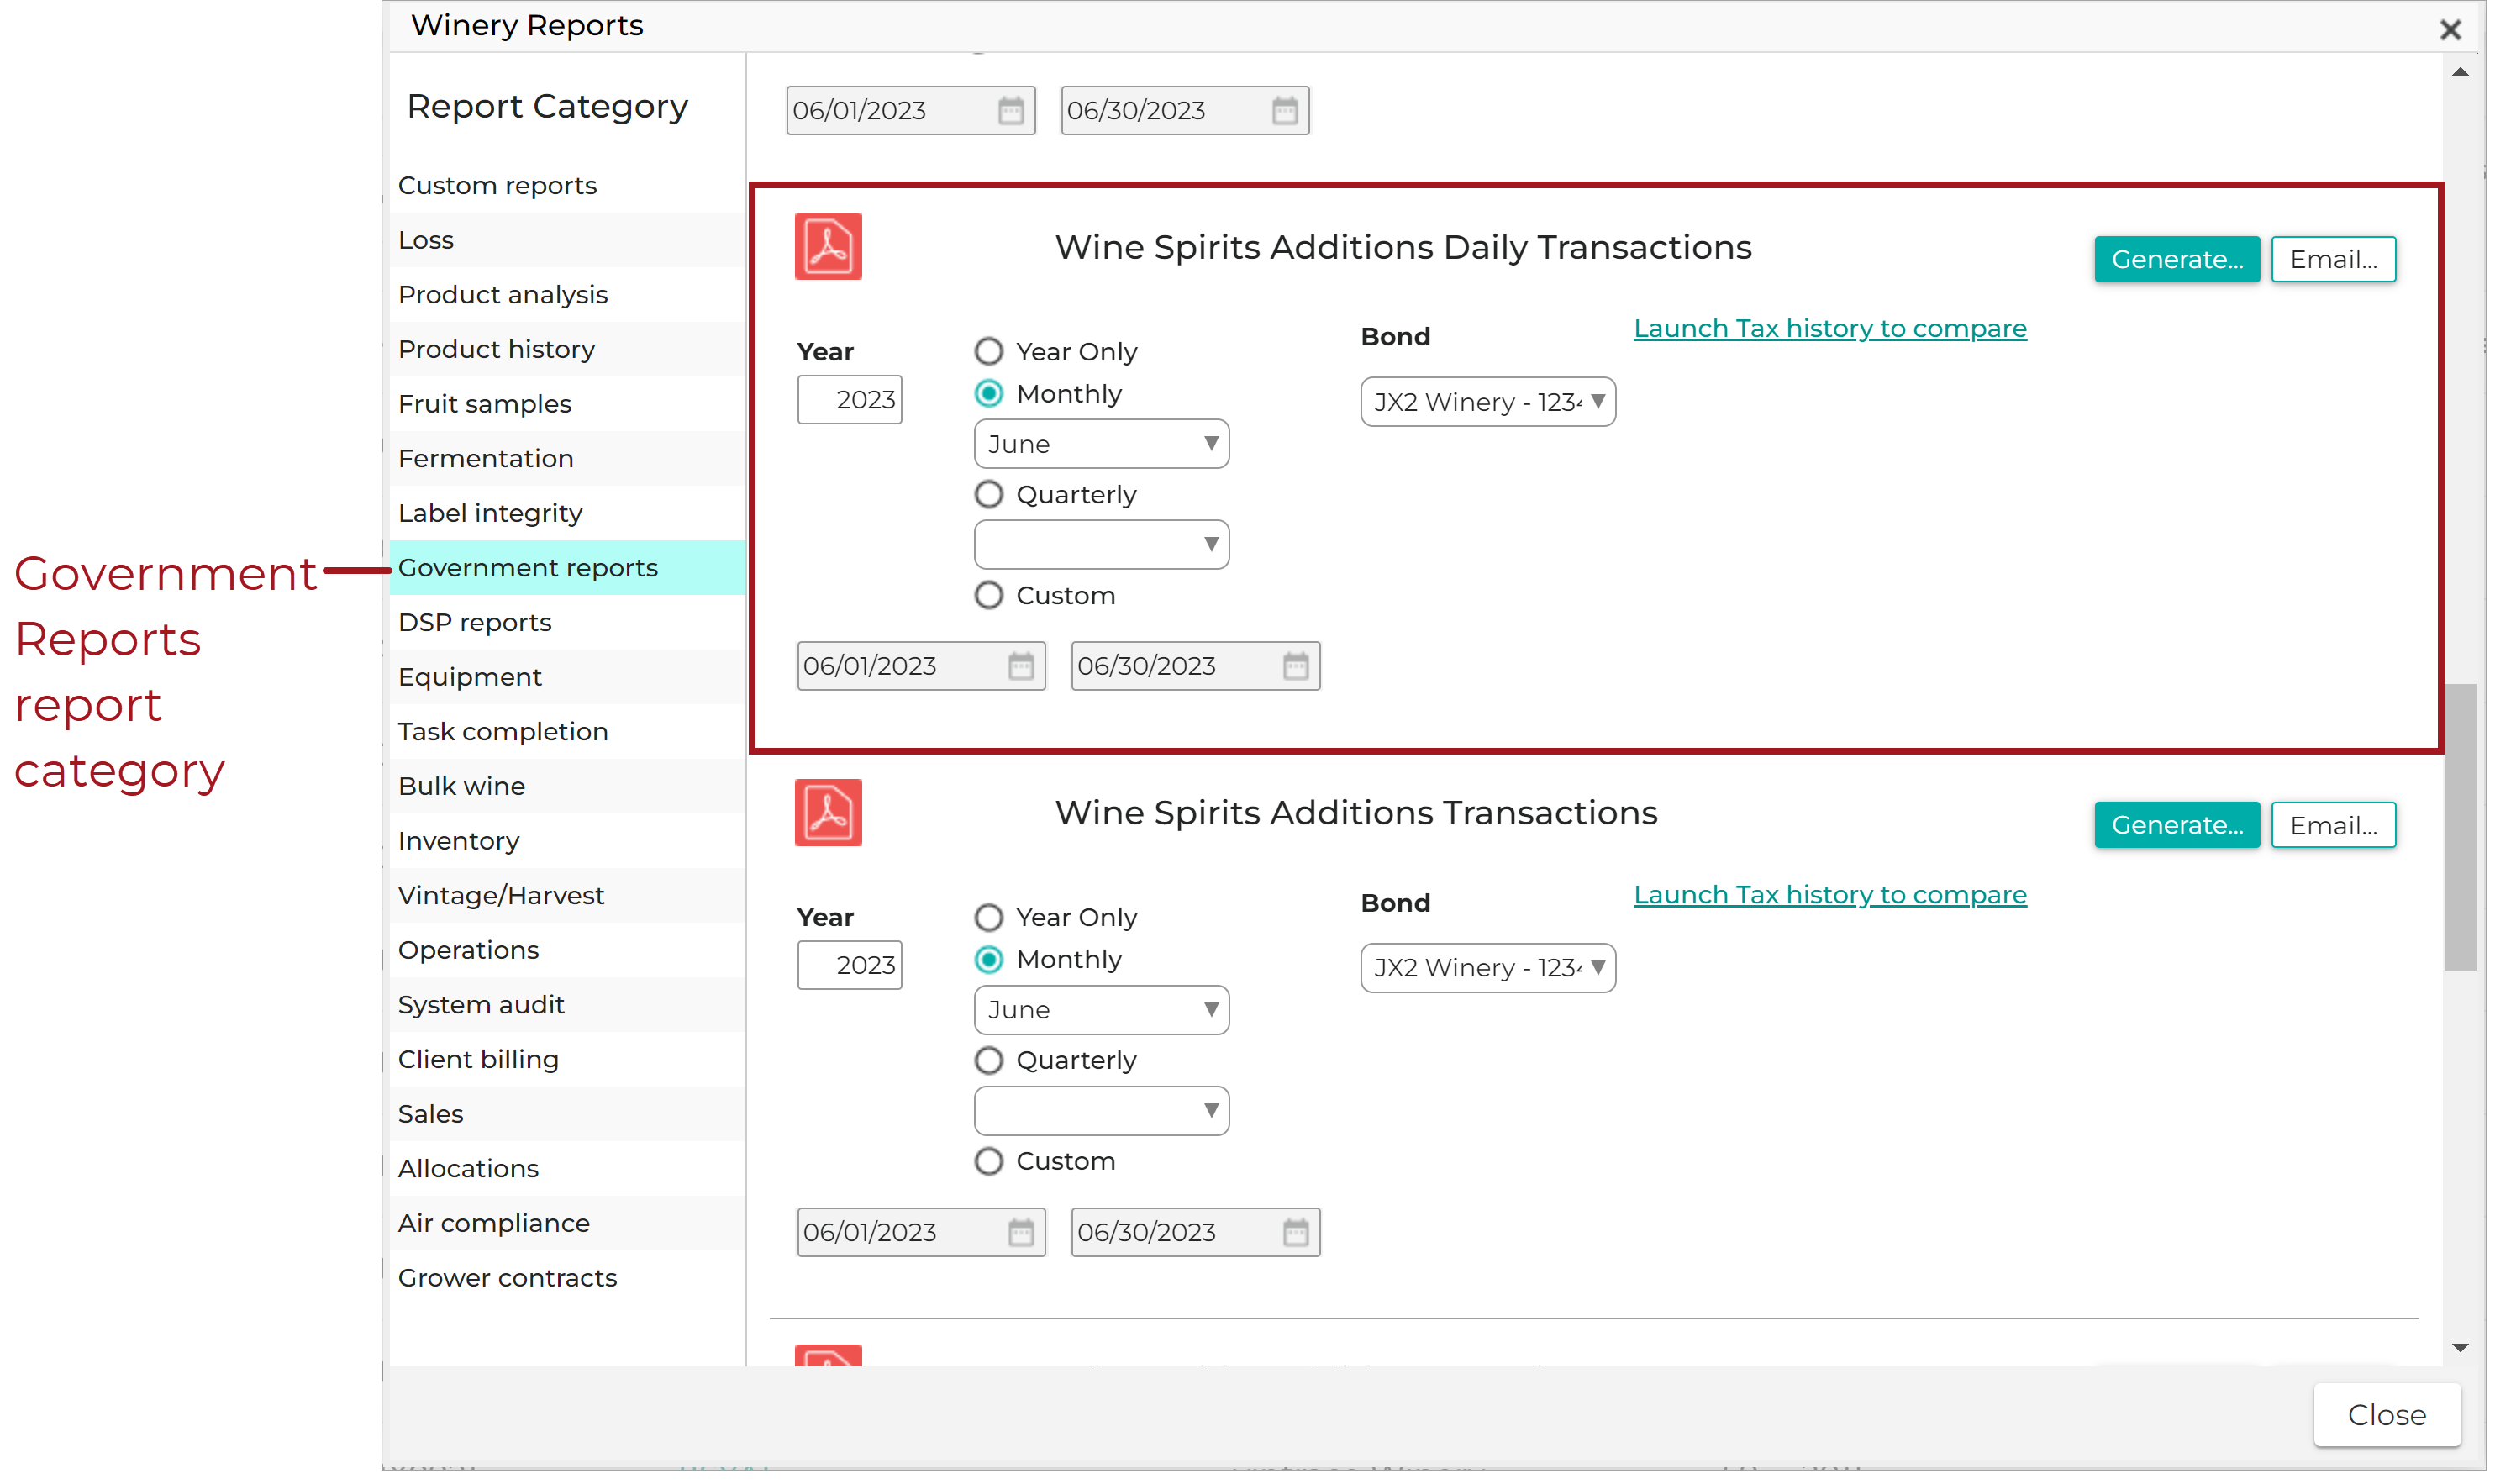Generate the Wine Spirits Additions Daily Transactions report
2495x1484 pixels.
2176,260
